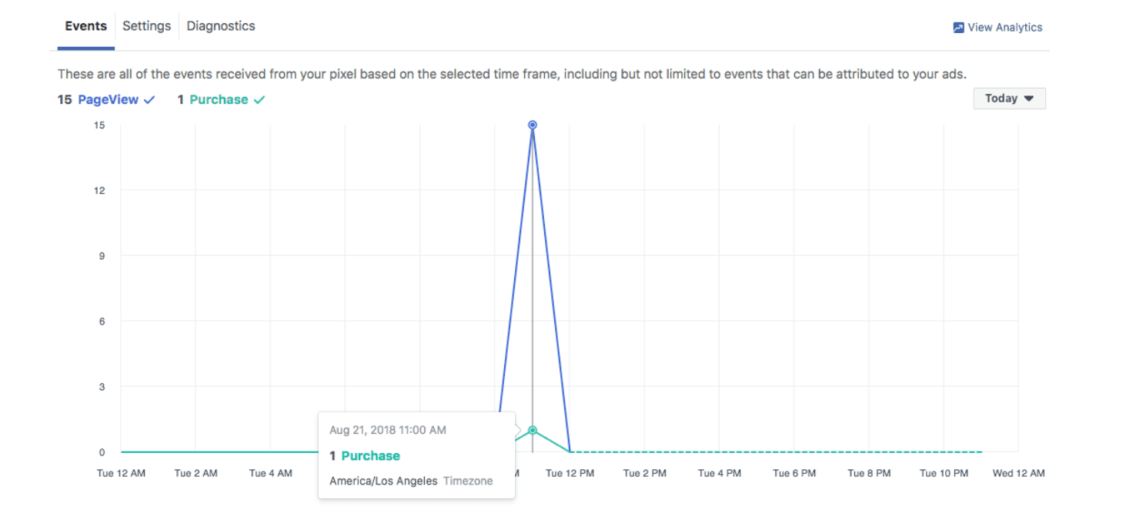Viewport: 1136px width, 520px height.
Task: Click the 'Tue 12 PM' axis label
Action: coord(570,473)
